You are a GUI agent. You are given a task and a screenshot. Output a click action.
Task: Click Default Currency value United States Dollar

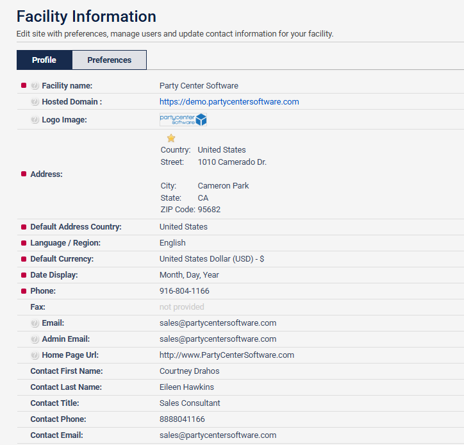coord(211,259)
